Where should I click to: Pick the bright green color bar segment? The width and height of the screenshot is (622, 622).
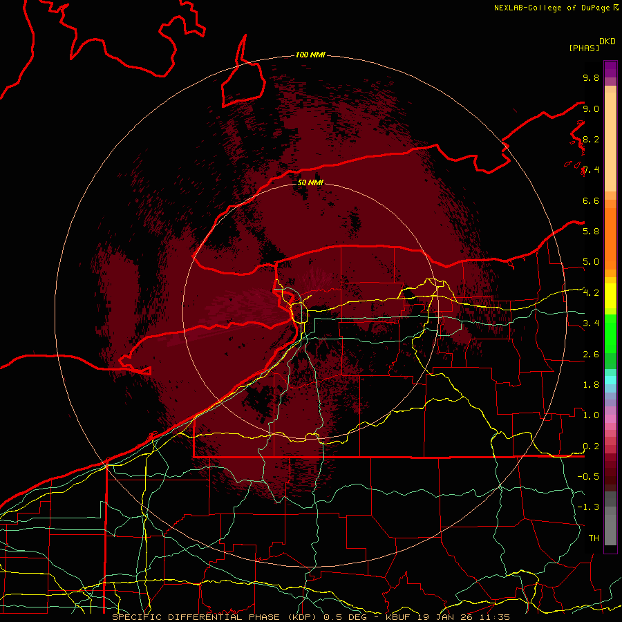pyautogui.click(x=610, y=334)
